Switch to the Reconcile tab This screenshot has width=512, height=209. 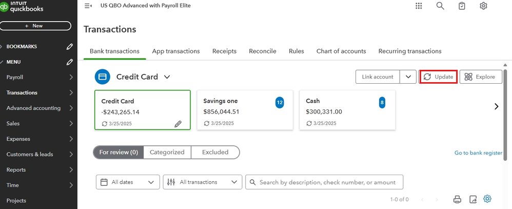(x=263, y=51)
